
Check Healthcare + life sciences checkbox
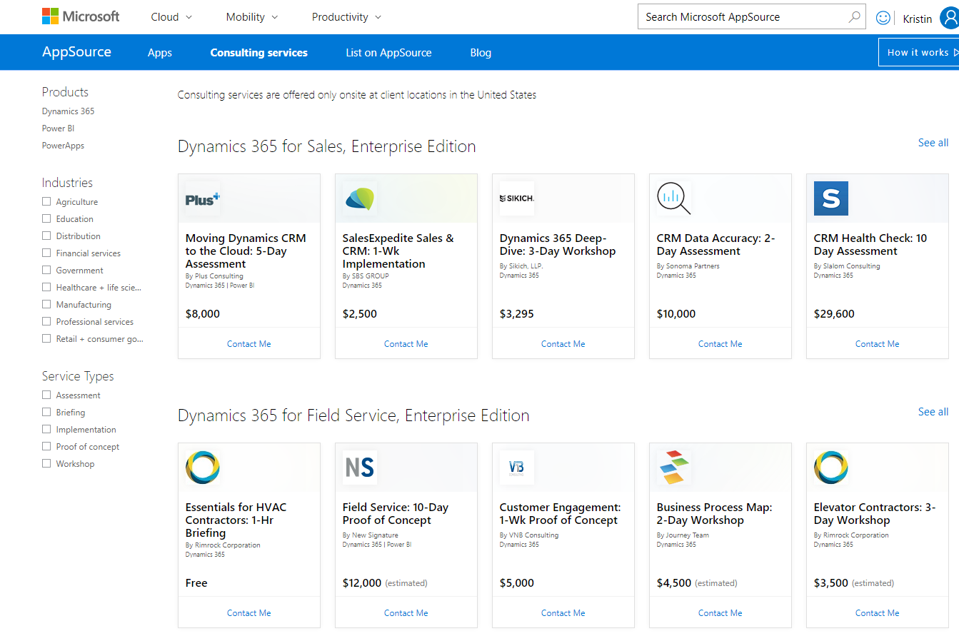[46, 288]
